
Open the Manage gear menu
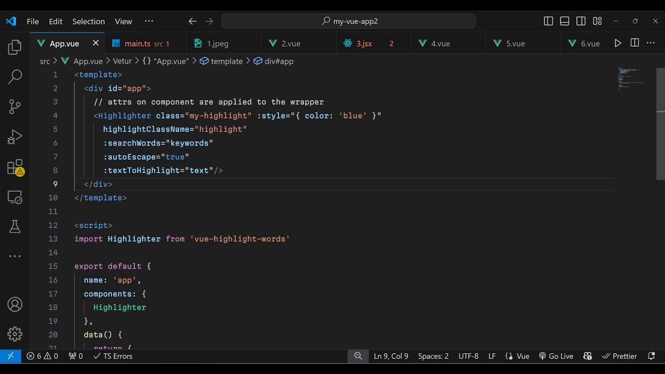pyautogui.click(x=15, y=334)
